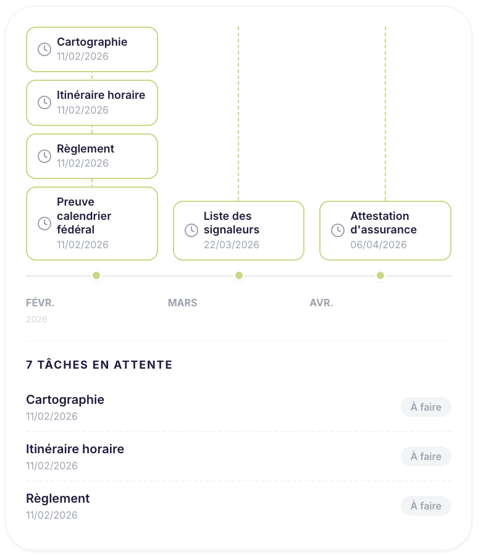
Task: Toggle the À faire status for Itinéraire horaire
Action: click(426, 456)
